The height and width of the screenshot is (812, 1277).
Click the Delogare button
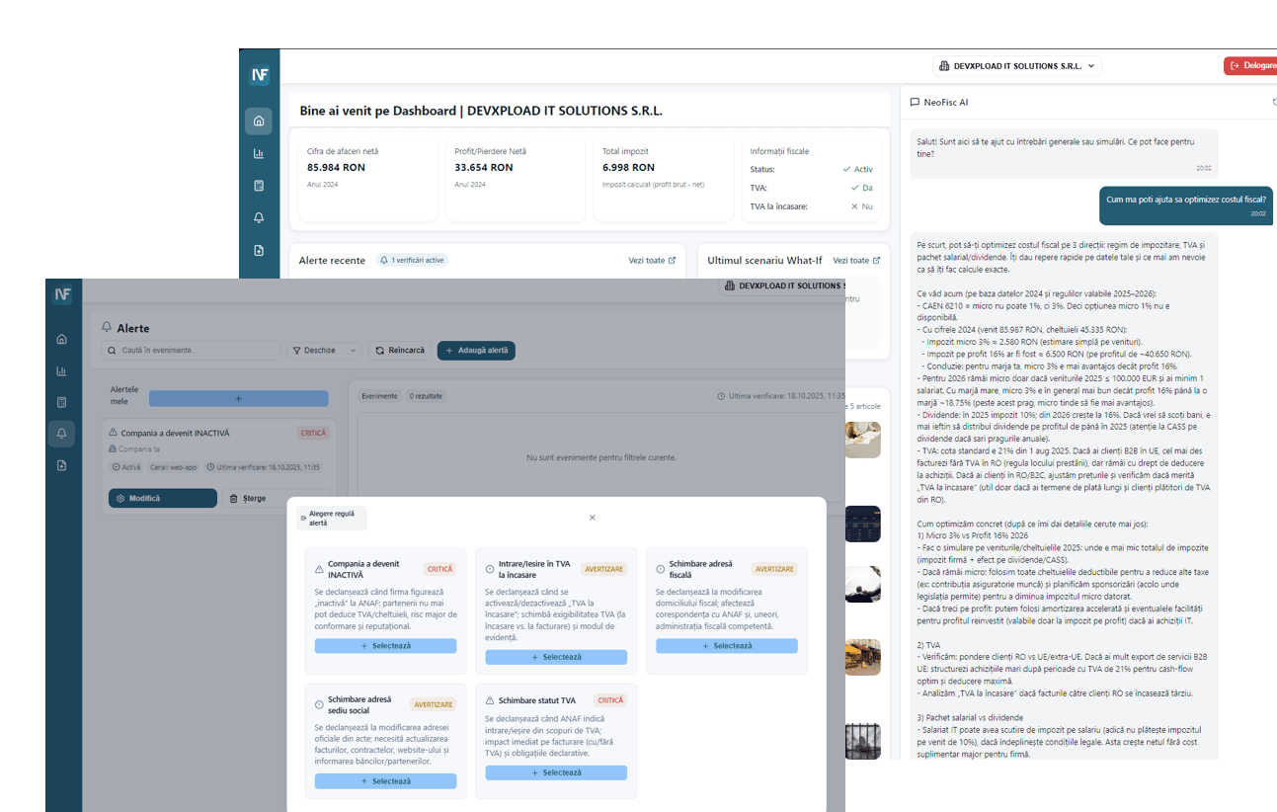1251,66
